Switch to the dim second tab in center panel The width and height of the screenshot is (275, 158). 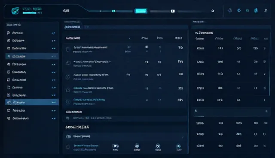click(87, 27)
